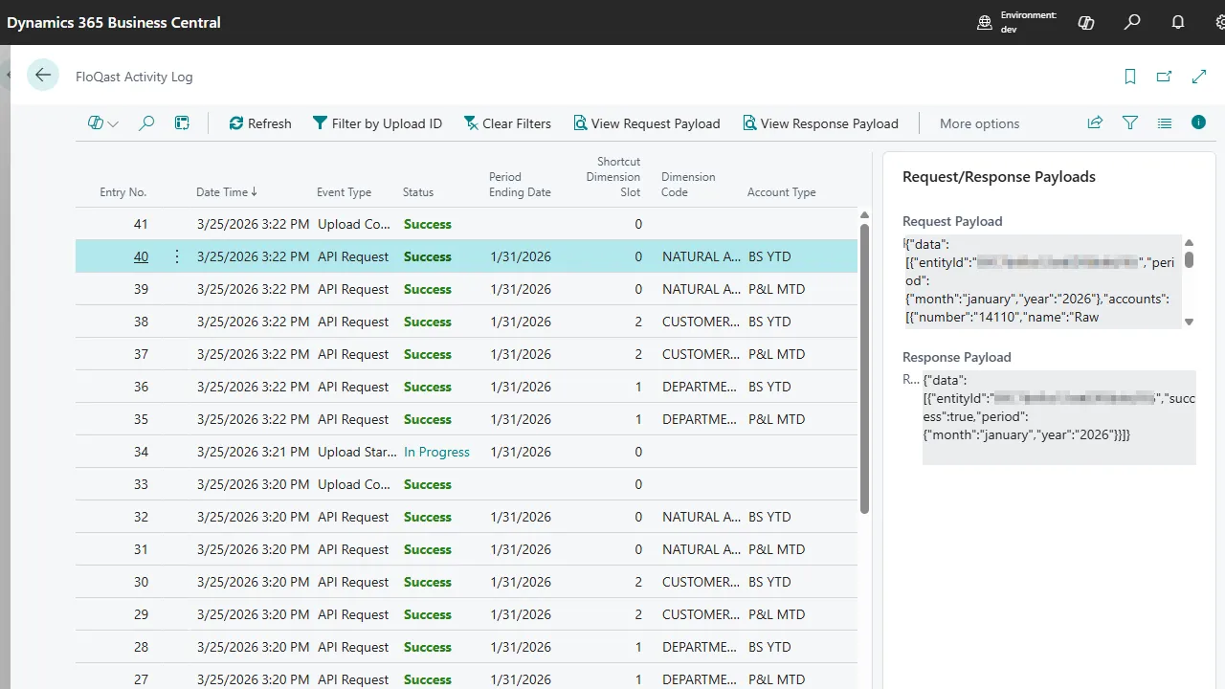Image resolution: width=1225 pixels, height=689 pixels.
Task: Click BS YTD in entry 32
Action: [769, 517]
